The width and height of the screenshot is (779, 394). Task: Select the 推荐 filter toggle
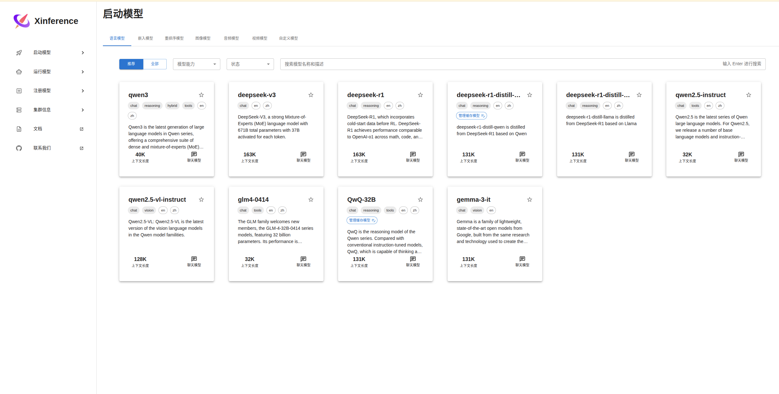click(x=131, y=64)
